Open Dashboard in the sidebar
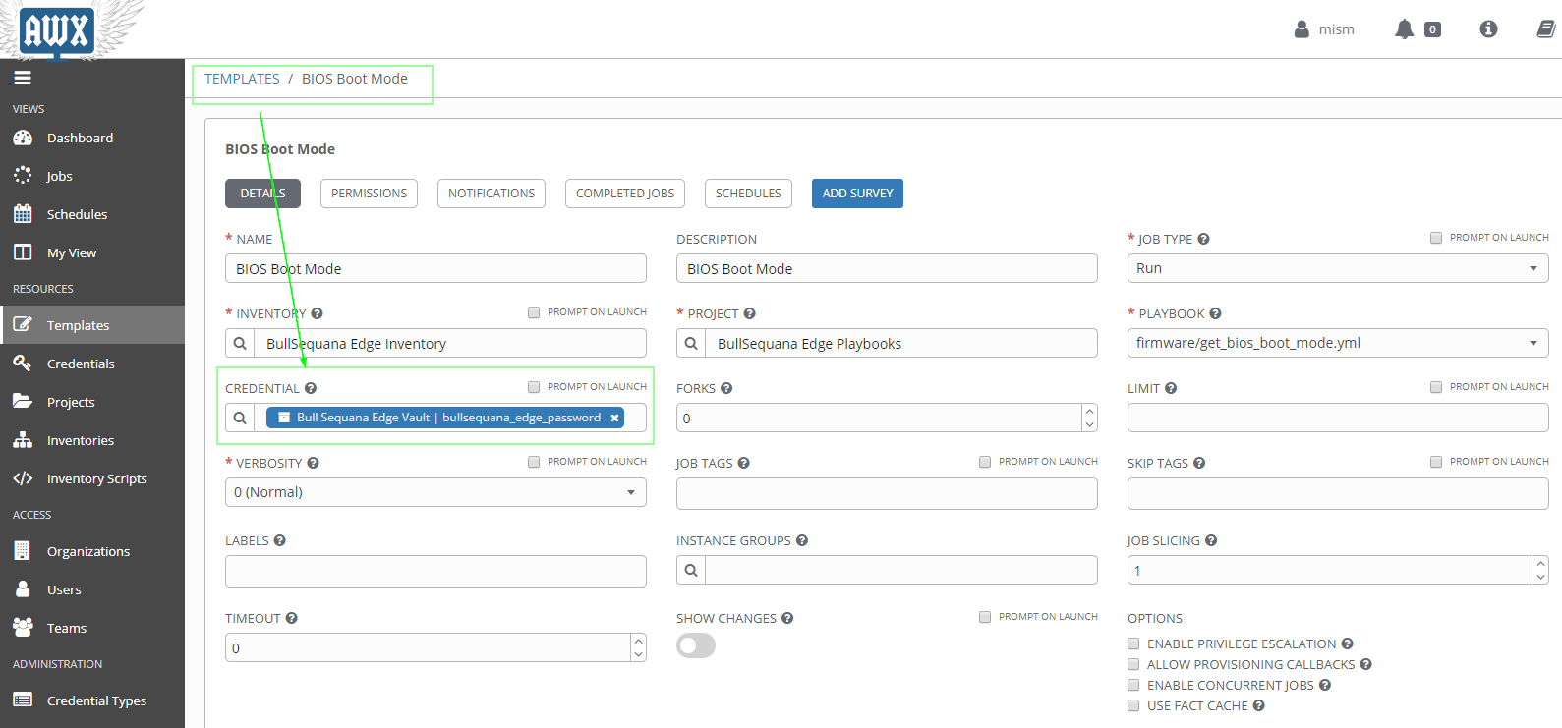This screenshot has height=728, width=1562. click(92, 138)
